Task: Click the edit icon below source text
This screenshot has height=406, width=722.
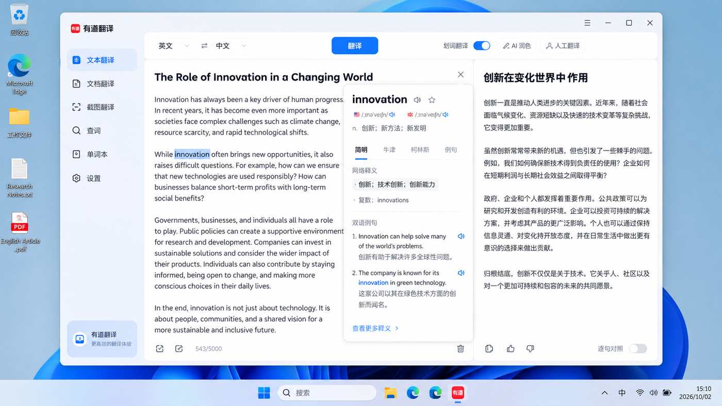Action: pyautogui.click(x=179, y=349)
